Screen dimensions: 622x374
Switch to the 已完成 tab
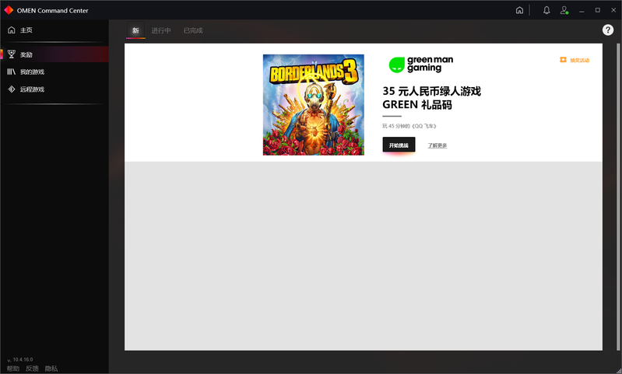(193, 30)
